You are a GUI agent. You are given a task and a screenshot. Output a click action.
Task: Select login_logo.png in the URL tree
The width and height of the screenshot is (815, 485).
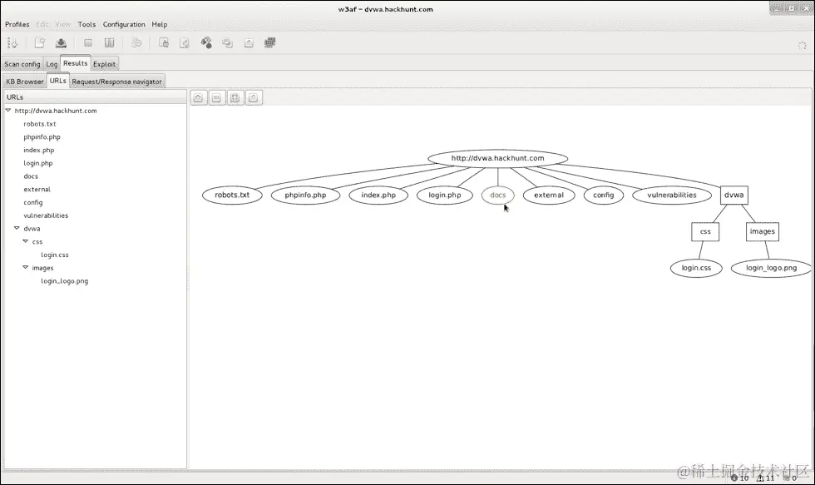65,280
